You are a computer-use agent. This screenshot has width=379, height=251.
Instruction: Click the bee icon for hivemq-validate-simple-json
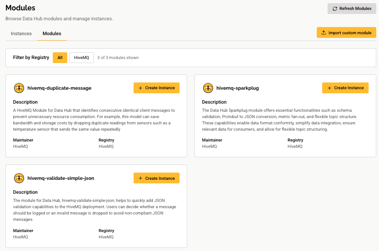coord(19,178)
